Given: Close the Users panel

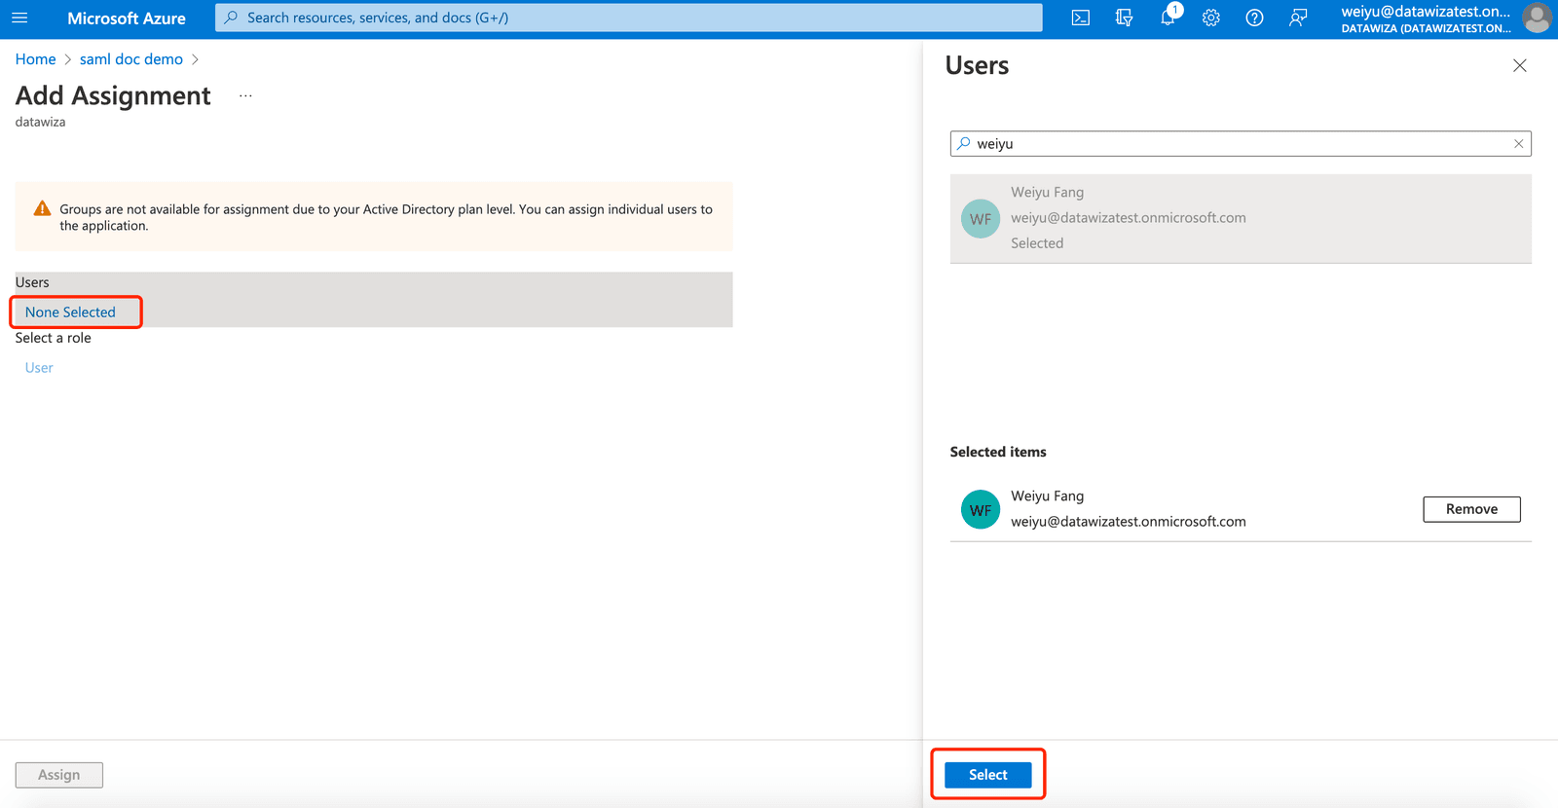Looking at the screenshot, I should [x=1519, y=65].
